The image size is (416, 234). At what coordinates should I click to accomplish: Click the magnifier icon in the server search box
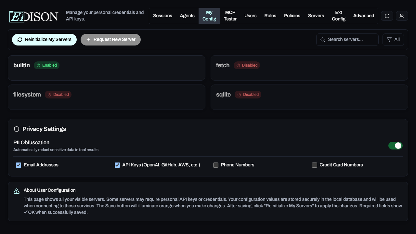[322, 39]
